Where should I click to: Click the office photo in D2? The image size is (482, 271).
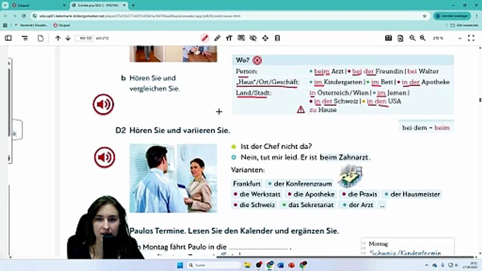173,178
